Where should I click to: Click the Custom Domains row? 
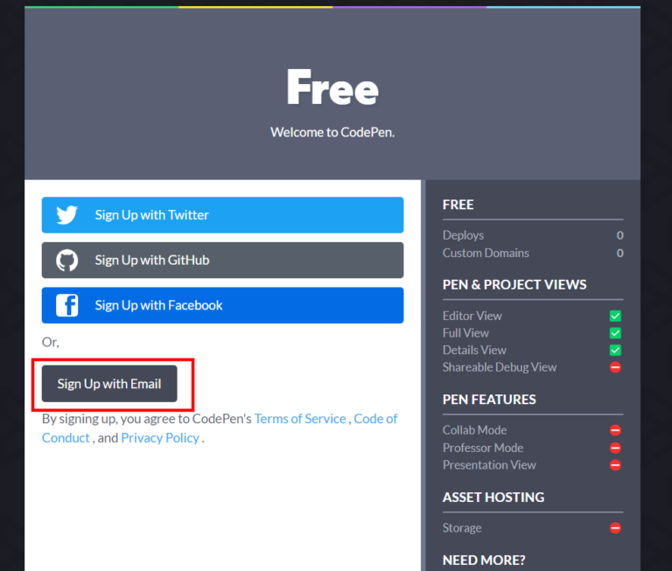486,253
